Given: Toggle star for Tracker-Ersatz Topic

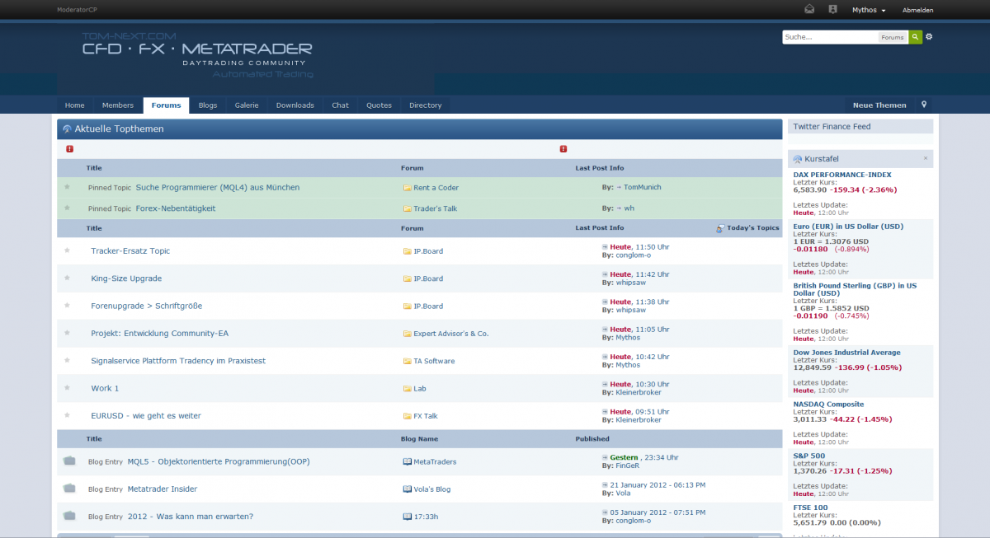Looking at the screenshot, I should [68, 250].
